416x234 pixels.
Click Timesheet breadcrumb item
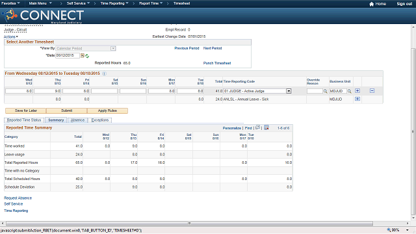(x=181, y=3)
